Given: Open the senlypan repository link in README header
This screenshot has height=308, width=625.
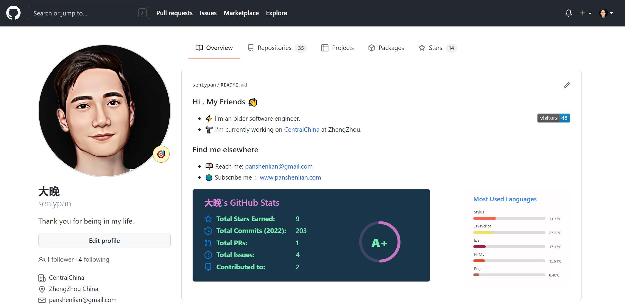Looking at the screenshot, I should [x=204, y=85].
